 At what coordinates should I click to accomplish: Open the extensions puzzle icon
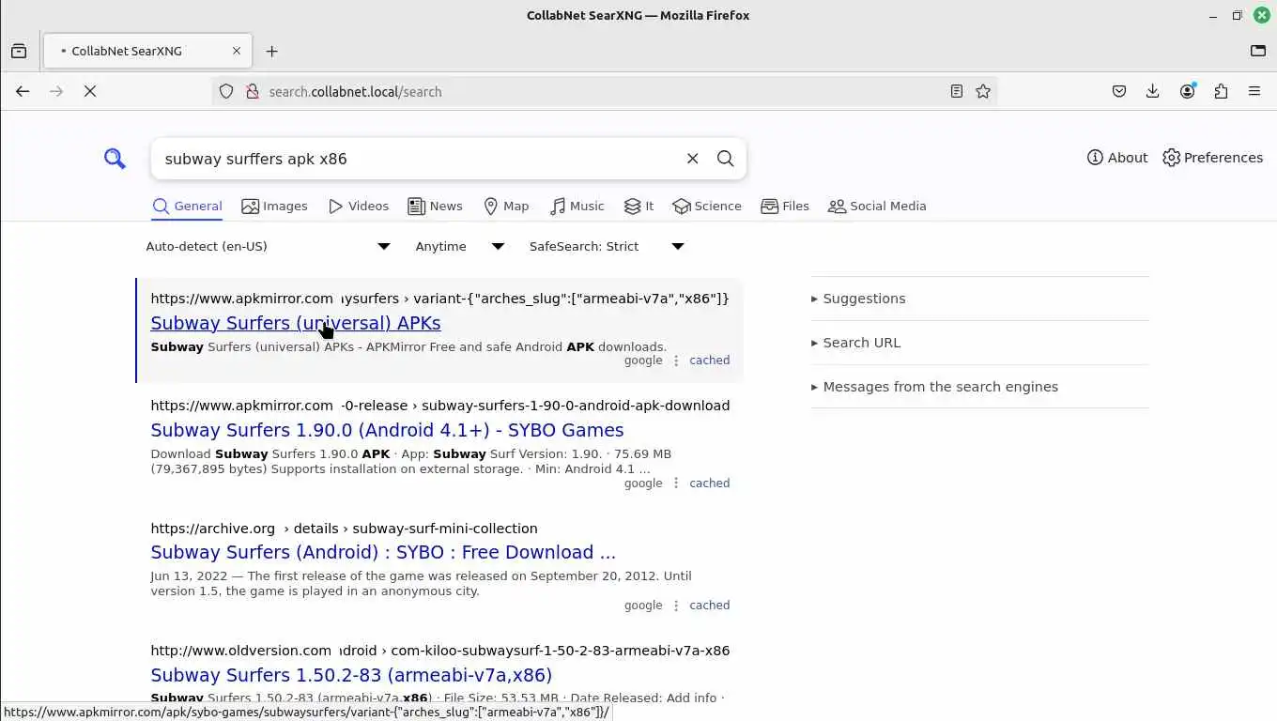click(x=1221, y=91)
